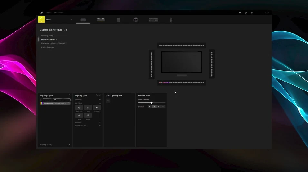Image resolution: width=308 pixels, height=172 pixels.
Task: Click the Rainbow Wave layer color swatch
Action: tap(42, 103)
